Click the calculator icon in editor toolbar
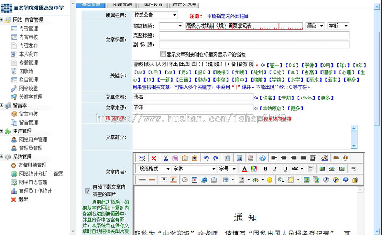 239,158
